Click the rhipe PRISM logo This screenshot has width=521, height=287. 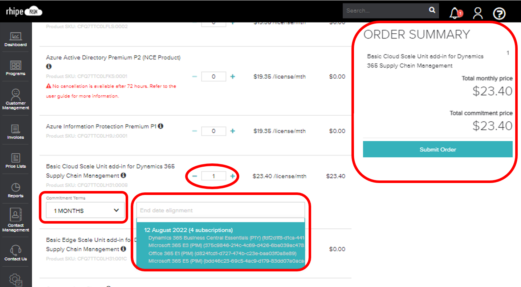click(24, 11)
